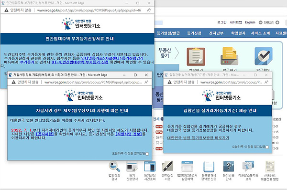Open the 신용카드 매출전표 발행 receipt icon
Viewport: 287px width, 190px height.
[270, 167]
